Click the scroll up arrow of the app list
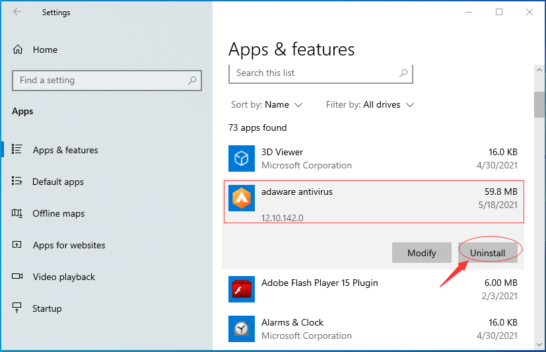The width and height of the screenshot is (546, 352). pos(539,70)
